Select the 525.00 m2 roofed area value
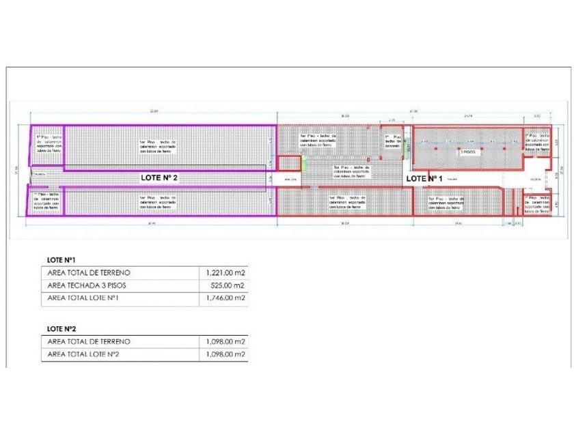 click(228, 285)
